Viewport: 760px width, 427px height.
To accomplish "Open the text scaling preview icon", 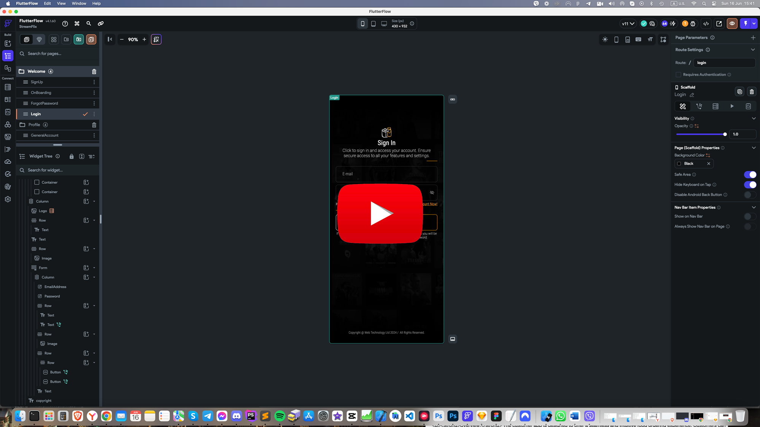I will click(650, 39).
